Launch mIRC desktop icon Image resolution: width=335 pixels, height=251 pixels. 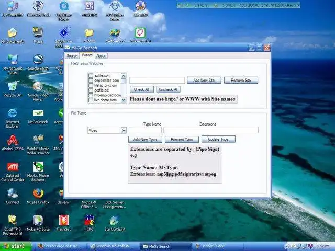(89, 223)
